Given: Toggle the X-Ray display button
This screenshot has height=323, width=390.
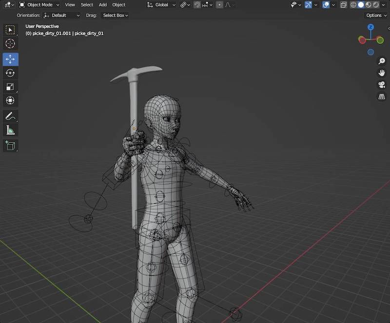Looking at the screenshot, I should click(344, 5).
